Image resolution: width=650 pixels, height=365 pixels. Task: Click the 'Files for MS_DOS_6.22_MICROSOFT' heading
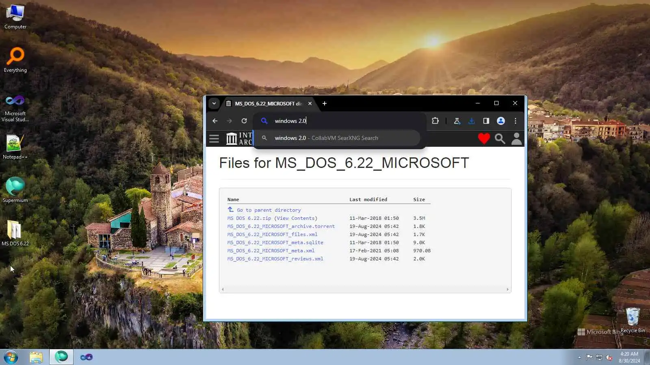click(344, 163)
